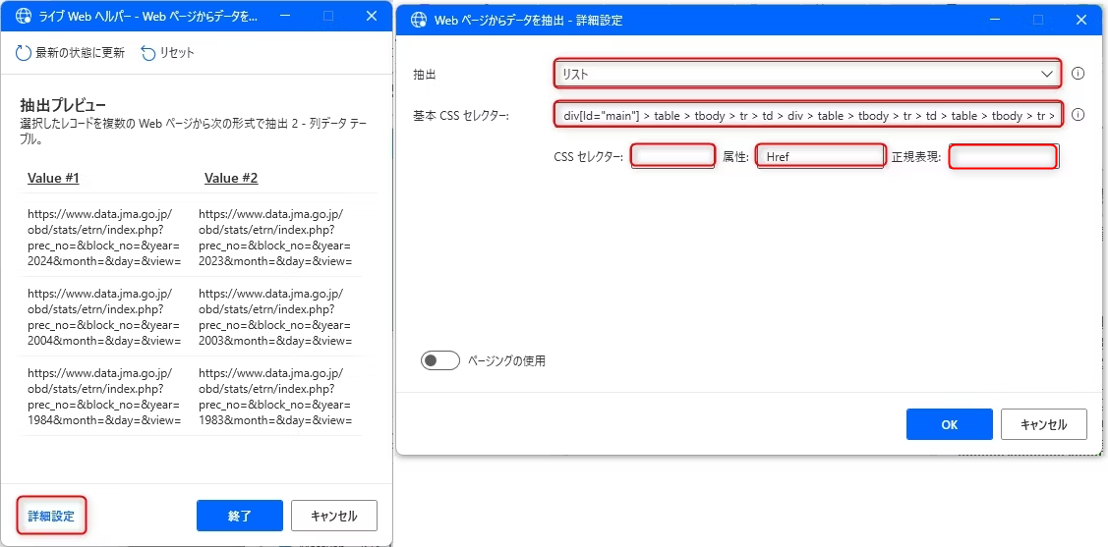1108x547 pixels.
Task: Click the 正規表現 input field
Action: point(1003,156)
